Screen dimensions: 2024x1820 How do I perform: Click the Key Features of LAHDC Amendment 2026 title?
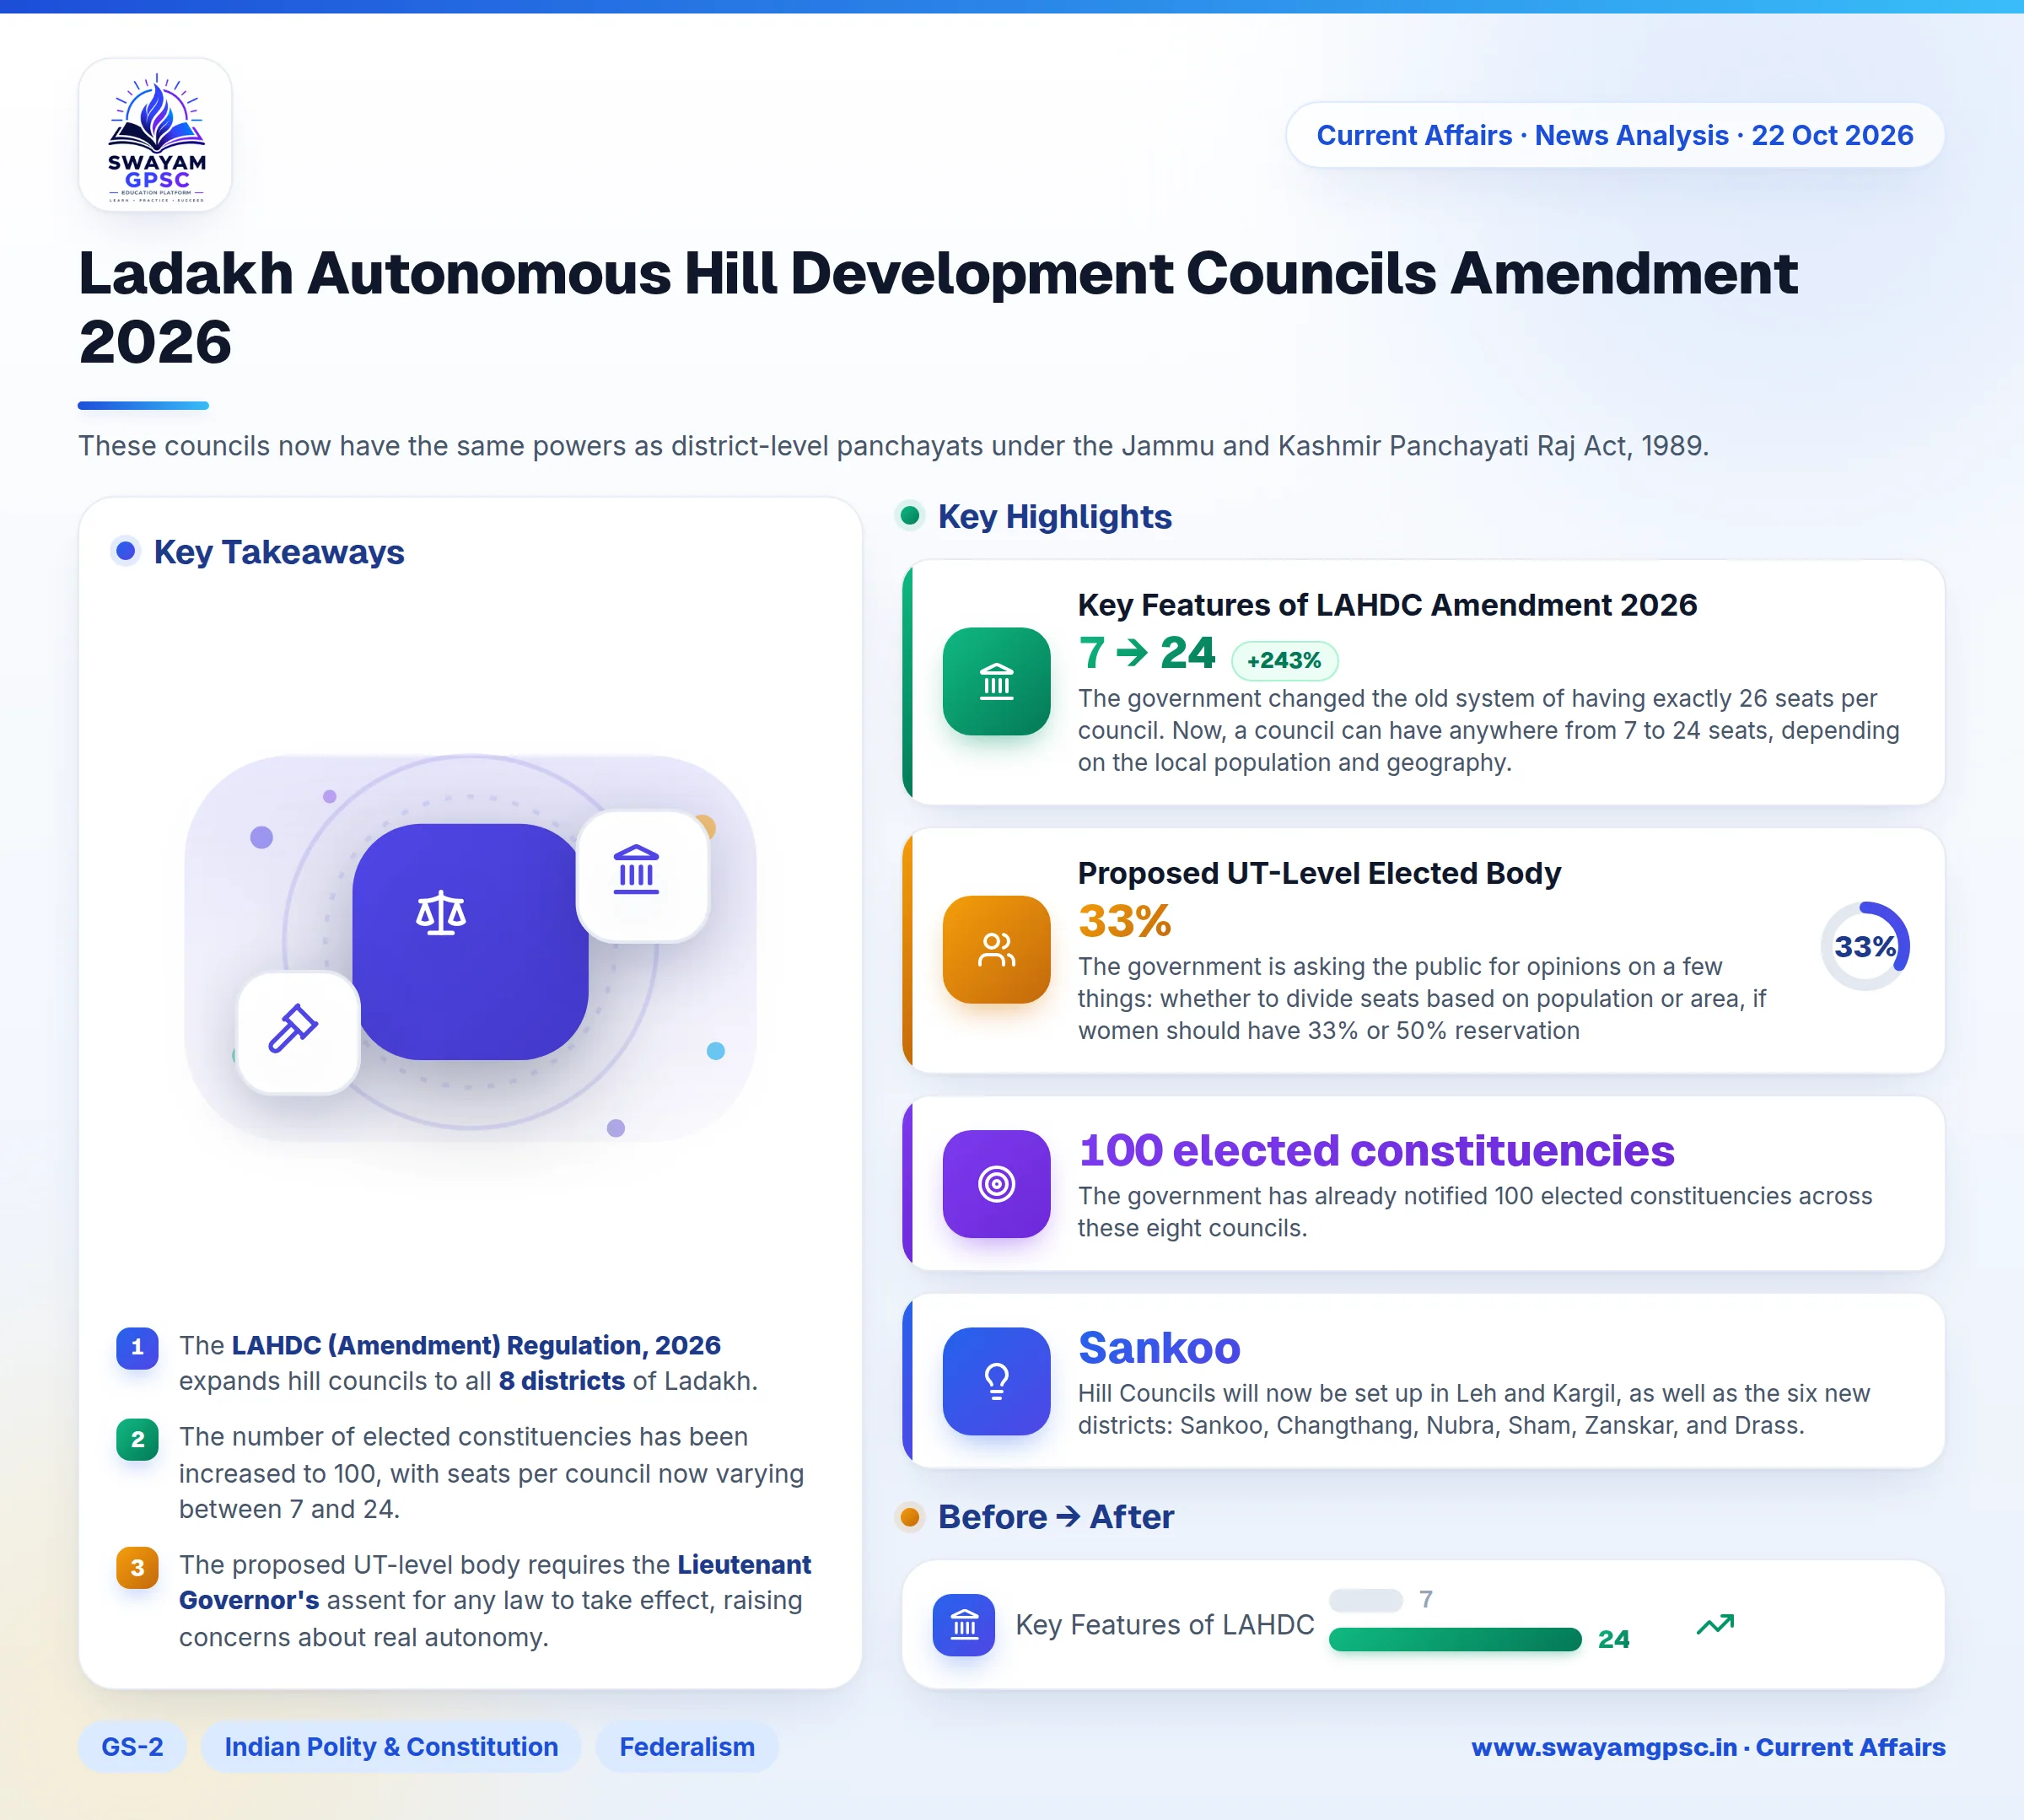[1387, 605]
